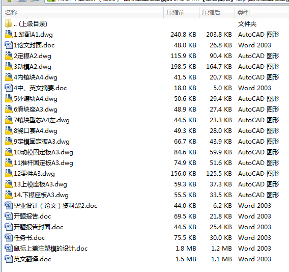Select the file name 8浇口套A4.dwg
Image resolution: width=289 pixels, height=272 pixels.
36,131
